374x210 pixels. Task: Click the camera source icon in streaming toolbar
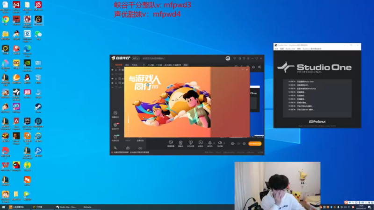(180, 143)
